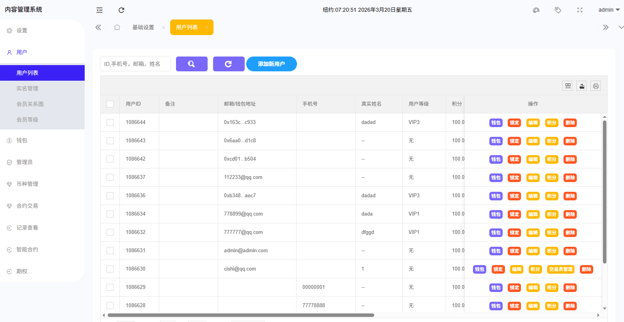Screen dimensions: 624x322
Task: Click the print table icon
Action: (596, 86)
